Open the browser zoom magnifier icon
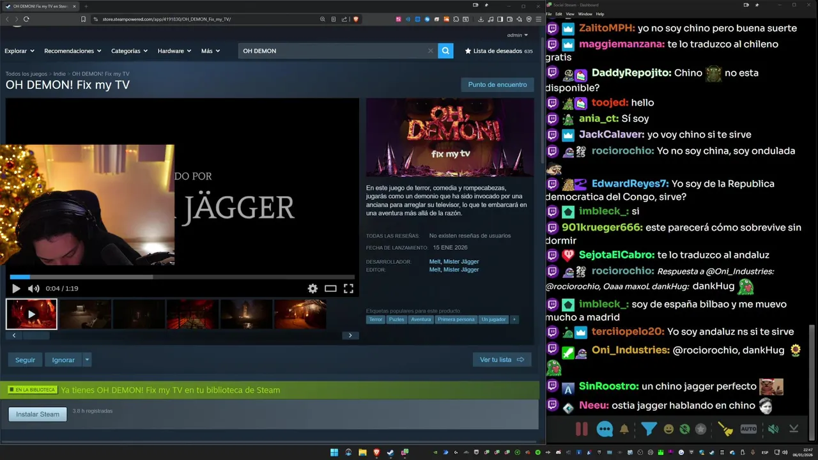818x460 pixels. pyautogui.click(x=323, y=19)
